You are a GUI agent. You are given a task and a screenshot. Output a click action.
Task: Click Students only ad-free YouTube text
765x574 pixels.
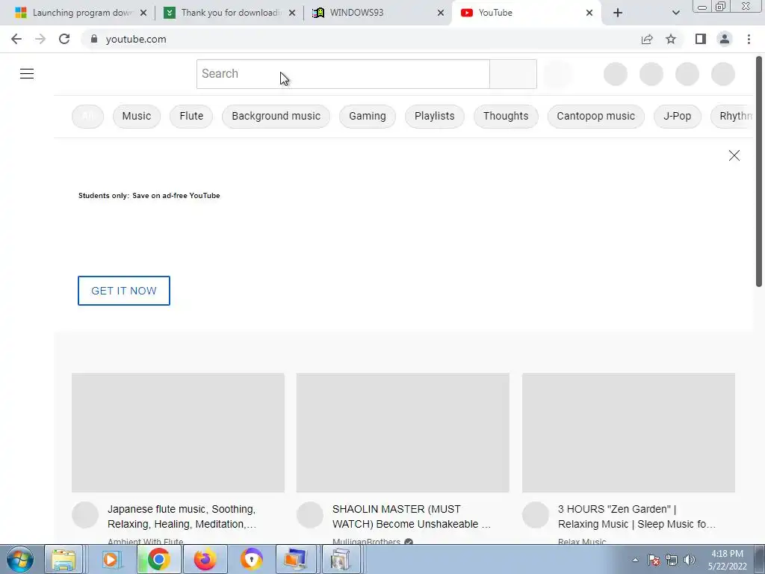(x=149, y=196)
